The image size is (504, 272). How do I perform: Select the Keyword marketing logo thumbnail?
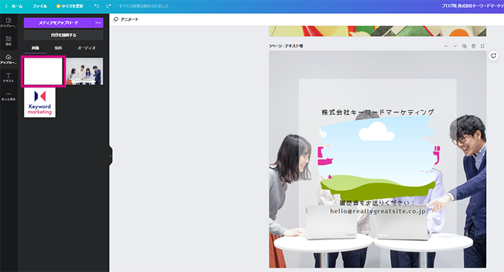click(40, 103)
